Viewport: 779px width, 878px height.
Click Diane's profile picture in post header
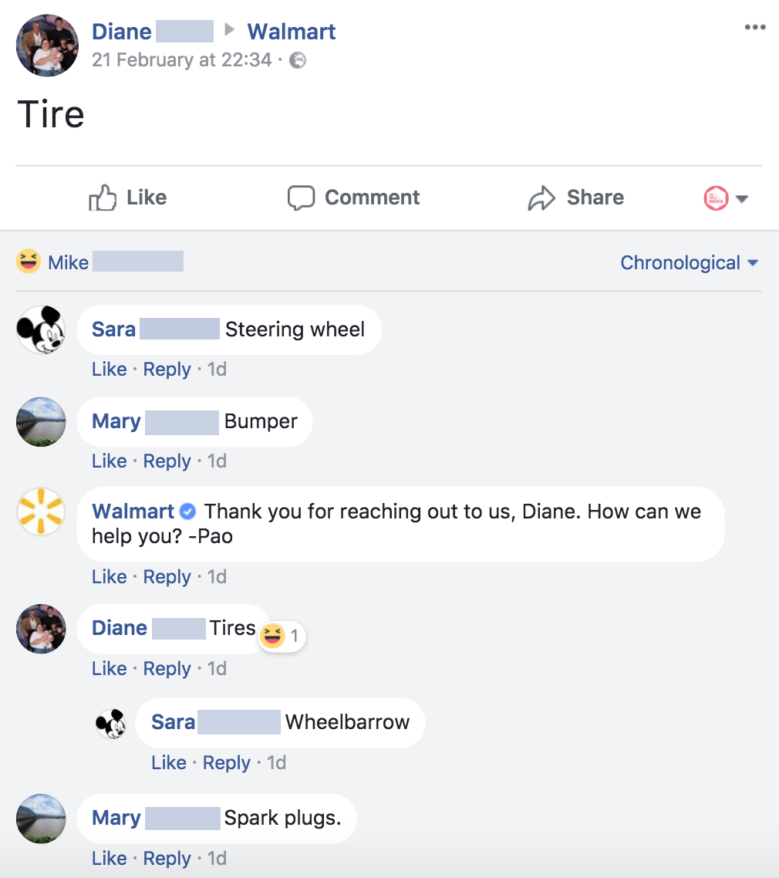tap(47, 45)
